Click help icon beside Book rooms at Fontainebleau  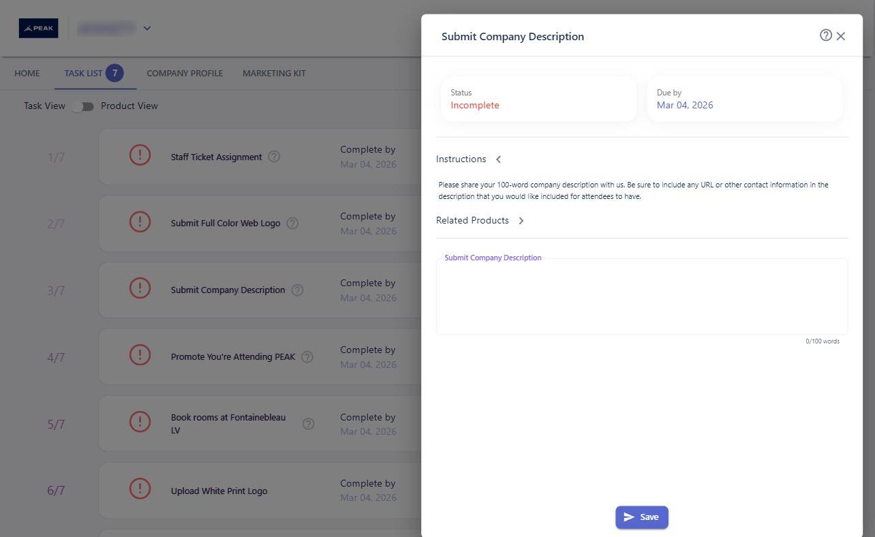pyautogui.click(x=308, y=424)
